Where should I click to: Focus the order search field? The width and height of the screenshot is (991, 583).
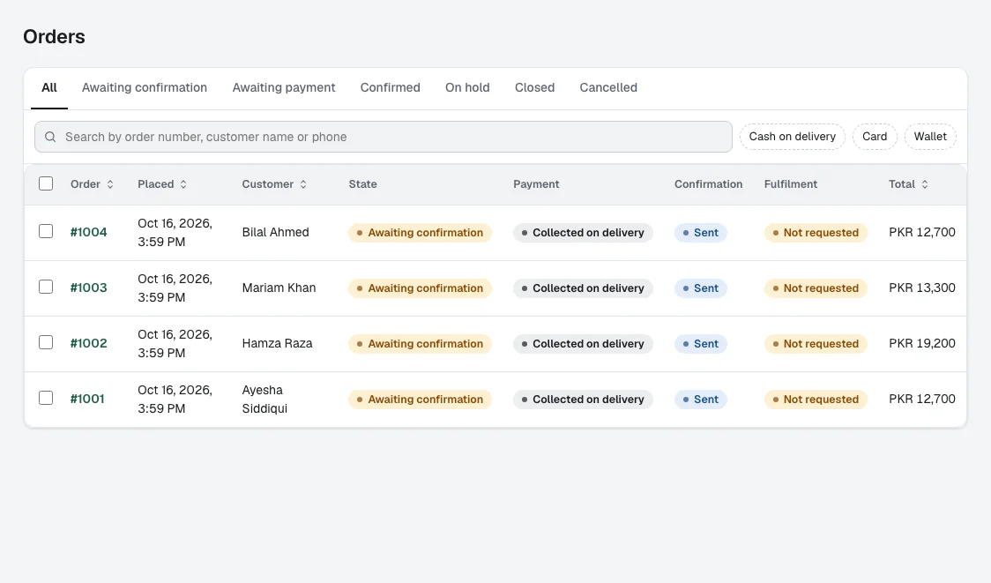[383, 137]
